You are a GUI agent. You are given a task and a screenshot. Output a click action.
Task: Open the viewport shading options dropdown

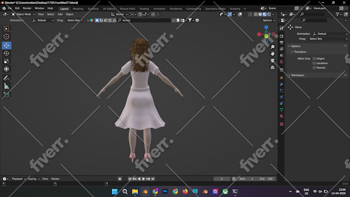click(x=274, y=14)
